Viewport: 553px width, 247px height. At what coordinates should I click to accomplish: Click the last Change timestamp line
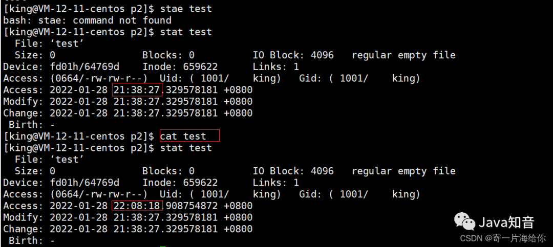[x=128, y=229]
